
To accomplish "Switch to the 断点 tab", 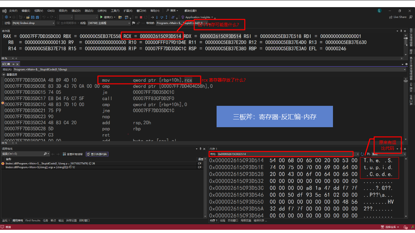I will point(53,220).
